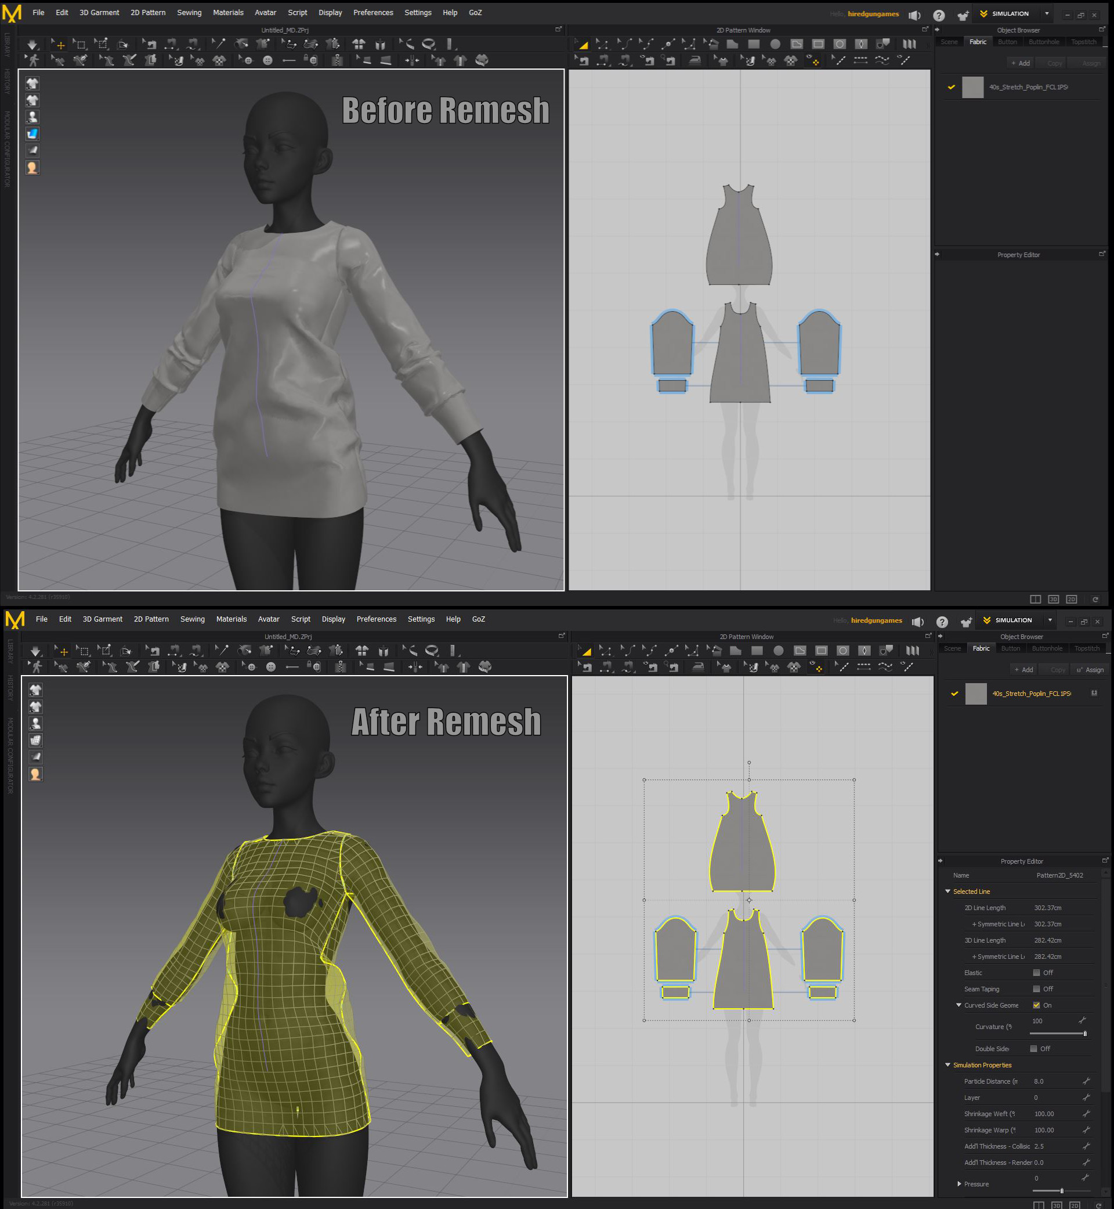Click the Pattern2D_5402 name field

1059,875
